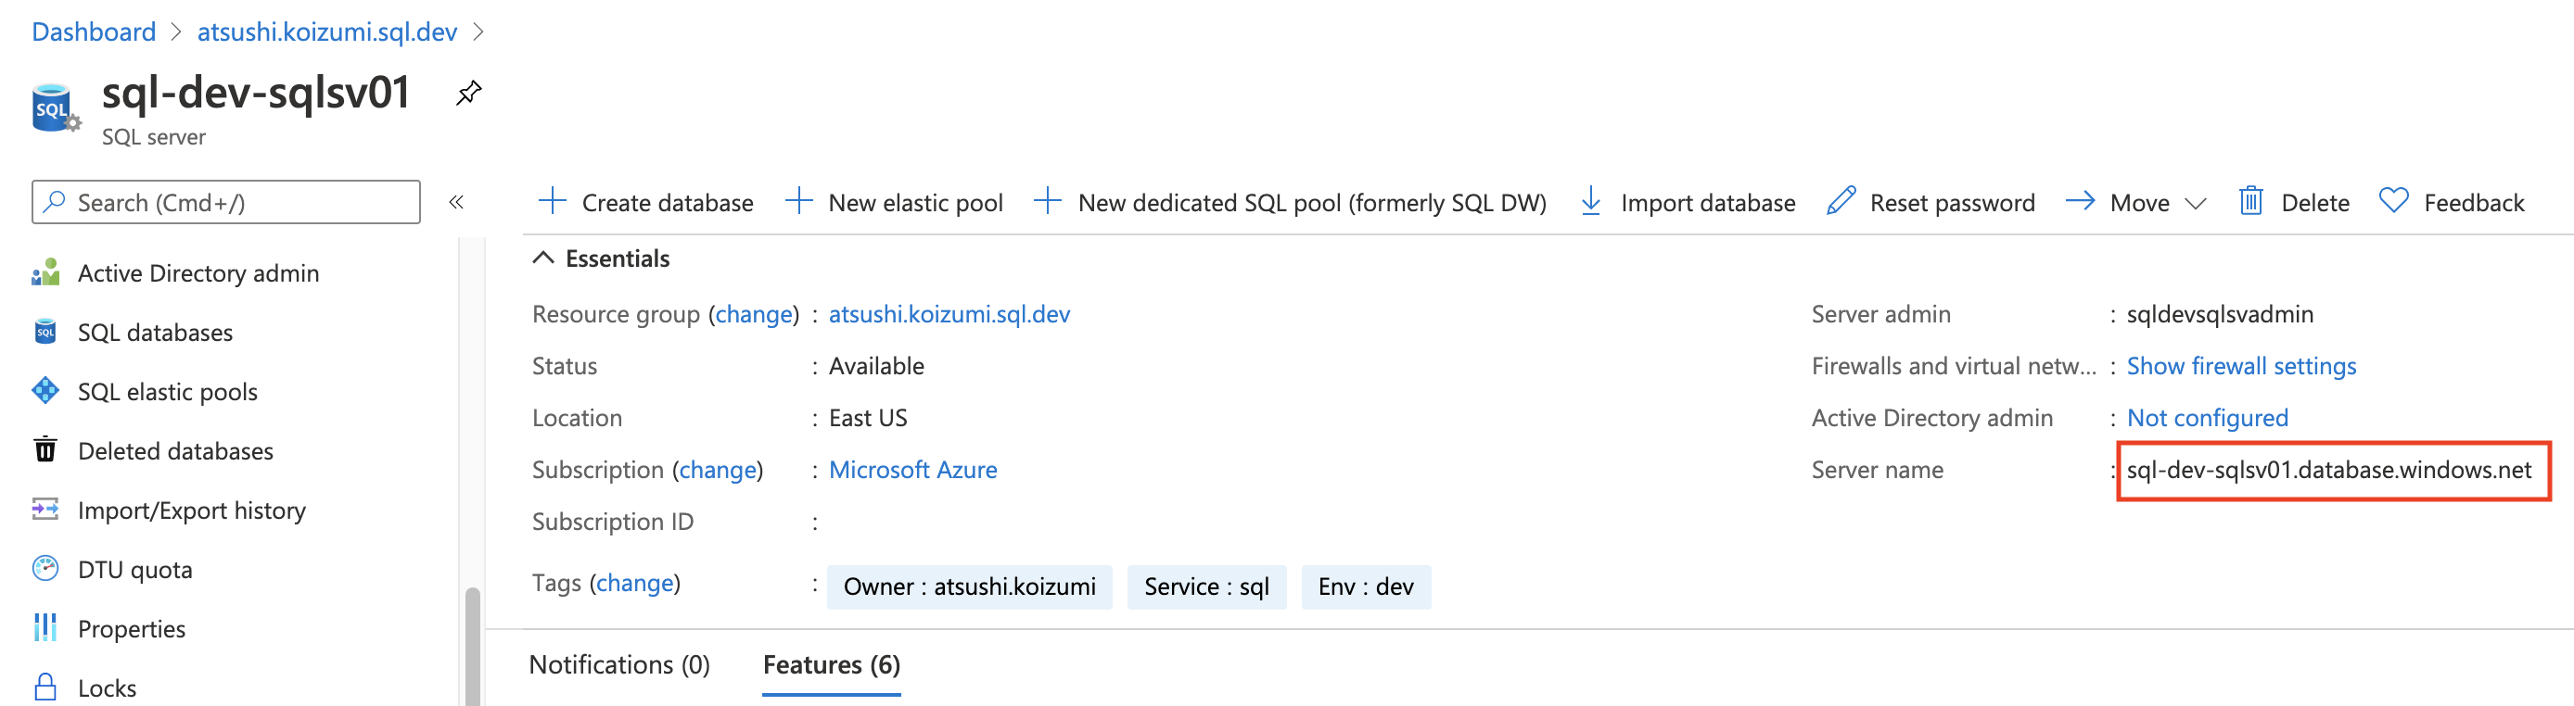Click the Not configured Active Directory link
The height and width of the screenshot is (706, 2574).
point(2206,419)
